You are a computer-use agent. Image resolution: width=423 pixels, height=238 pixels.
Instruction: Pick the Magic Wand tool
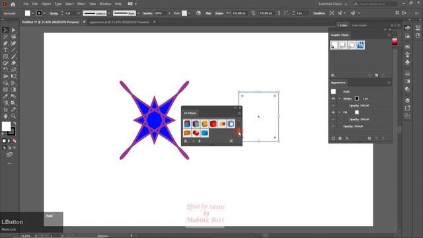point(5,37)
